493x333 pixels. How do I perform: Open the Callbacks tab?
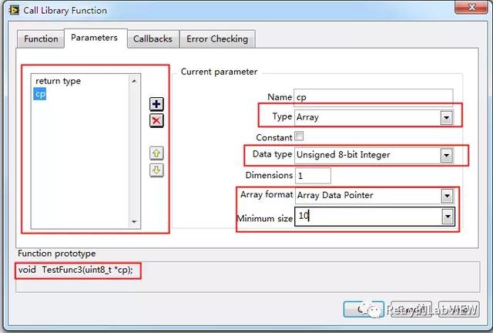tap(153, 39)
